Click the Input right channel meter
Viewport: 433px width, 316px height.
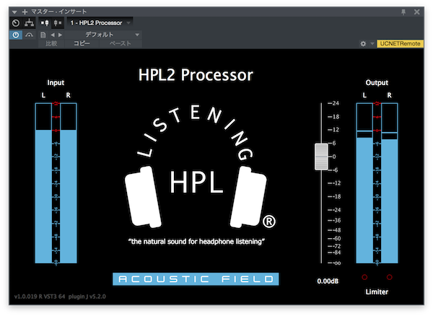click(69, 183)
